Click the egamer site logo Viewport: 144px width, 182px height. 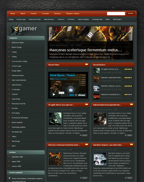pyautogui.click(x=26, y=29)
